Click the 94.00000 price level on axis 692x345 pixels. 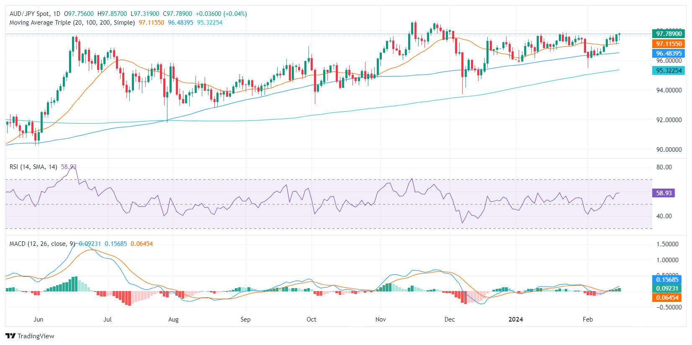[669, 90]
